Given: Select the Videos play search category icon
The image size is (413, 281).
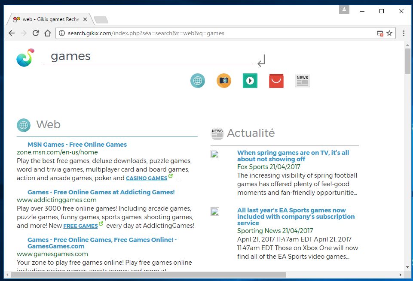Looking at the screenshot, I should pyautogui.click(x=250, y=80).
